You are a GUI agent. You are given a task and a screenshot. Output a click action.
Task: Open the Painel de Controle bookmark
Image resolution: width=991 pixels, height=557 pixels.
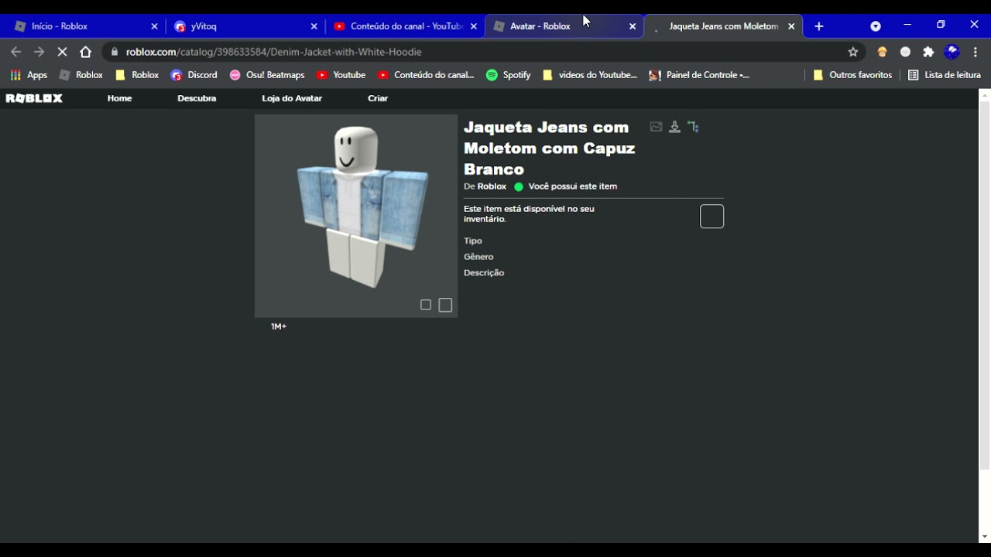tap(699, 75)
